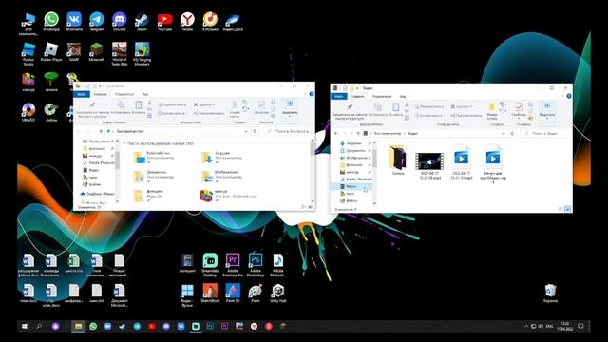The width and height of the screenshot is (608, 342).
Task: Click the back arrow in Видео window
Action: 336,133
